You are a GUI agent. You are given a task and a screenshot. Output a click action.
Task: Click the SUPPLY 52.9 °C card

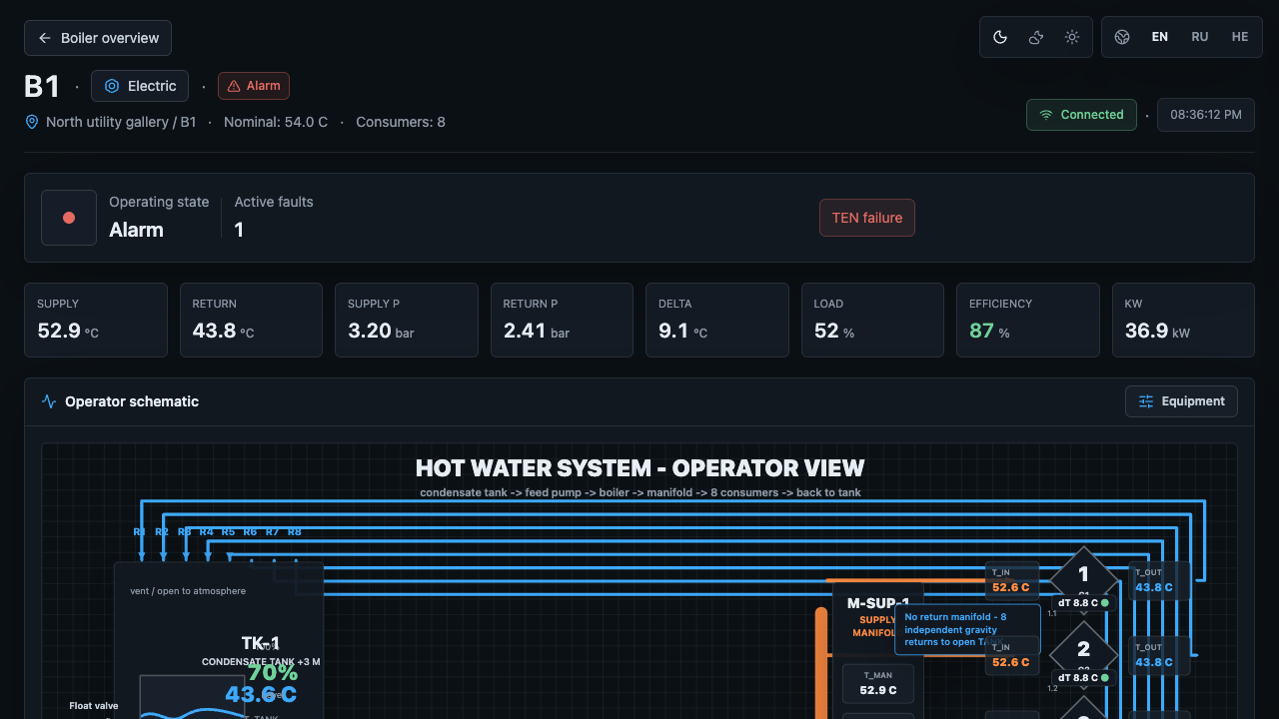point(96,320)
